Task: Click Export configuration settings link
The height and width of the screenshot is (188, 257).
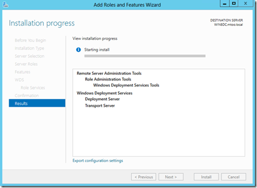Action: coord(98,160)
